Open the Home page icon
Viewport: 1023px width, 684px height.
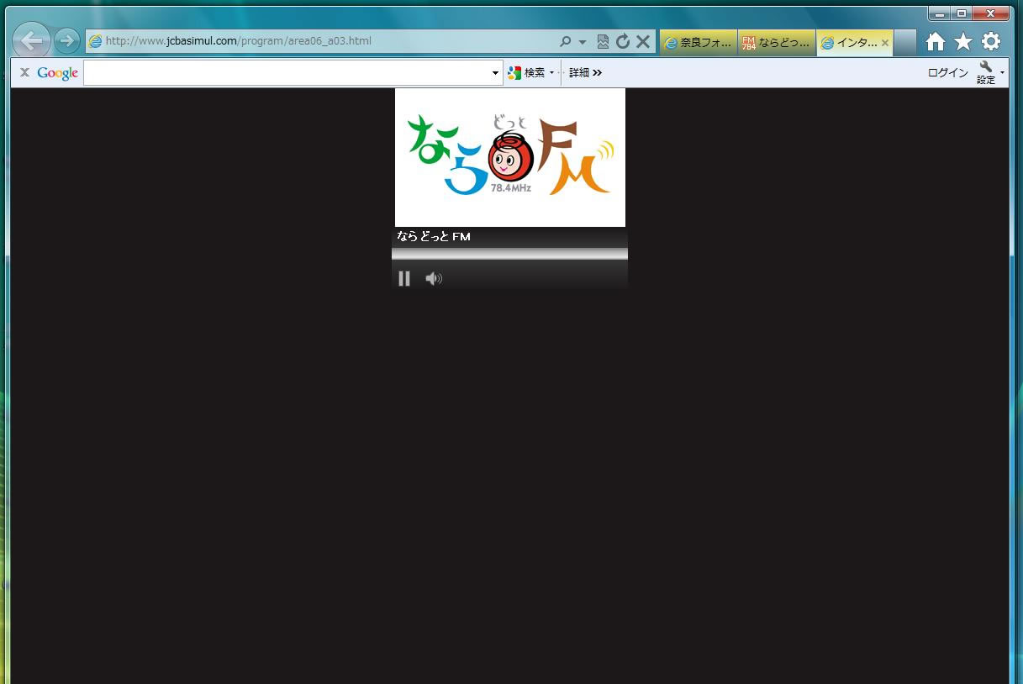(x=936, y=41)
